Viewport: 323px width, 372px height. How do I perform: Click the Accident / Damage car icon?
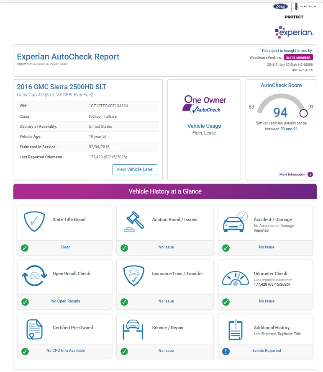click(235, 222)
